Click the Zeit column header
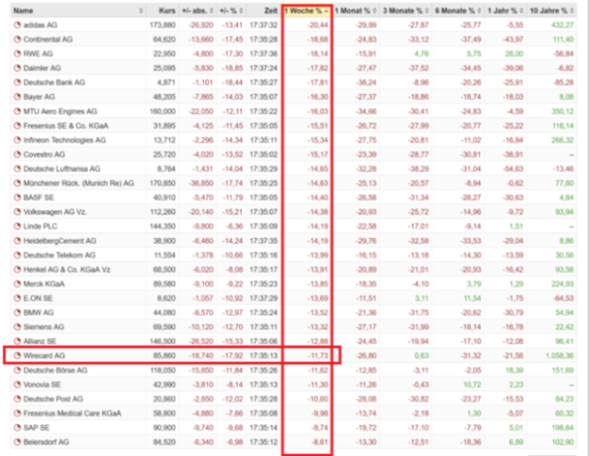Viewport: 589px width, 456px height. (x=264, y=10)
